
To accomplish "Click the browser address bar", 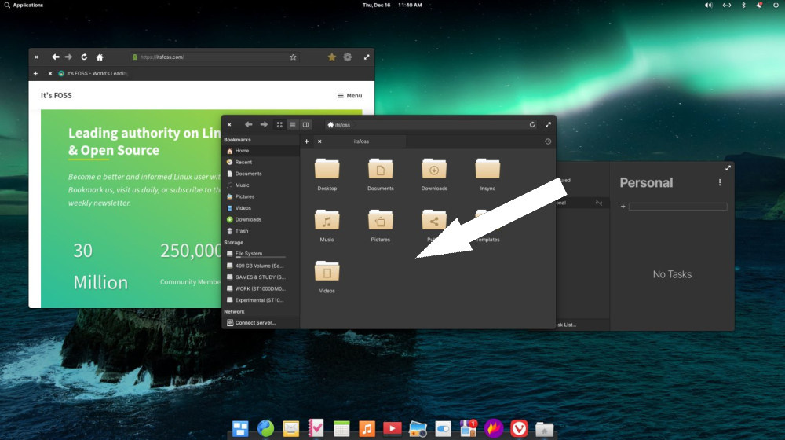I will point(214,57).
